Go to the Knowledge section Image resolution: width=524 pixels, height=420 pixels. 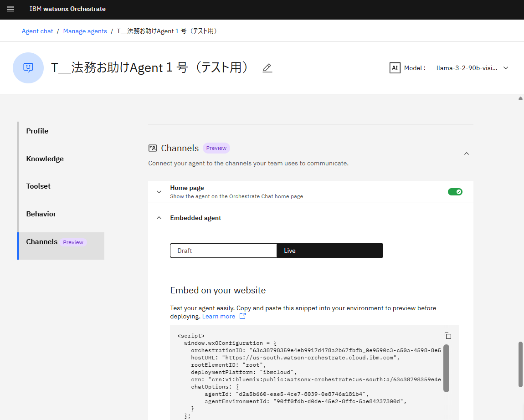(x=45, y=159)
